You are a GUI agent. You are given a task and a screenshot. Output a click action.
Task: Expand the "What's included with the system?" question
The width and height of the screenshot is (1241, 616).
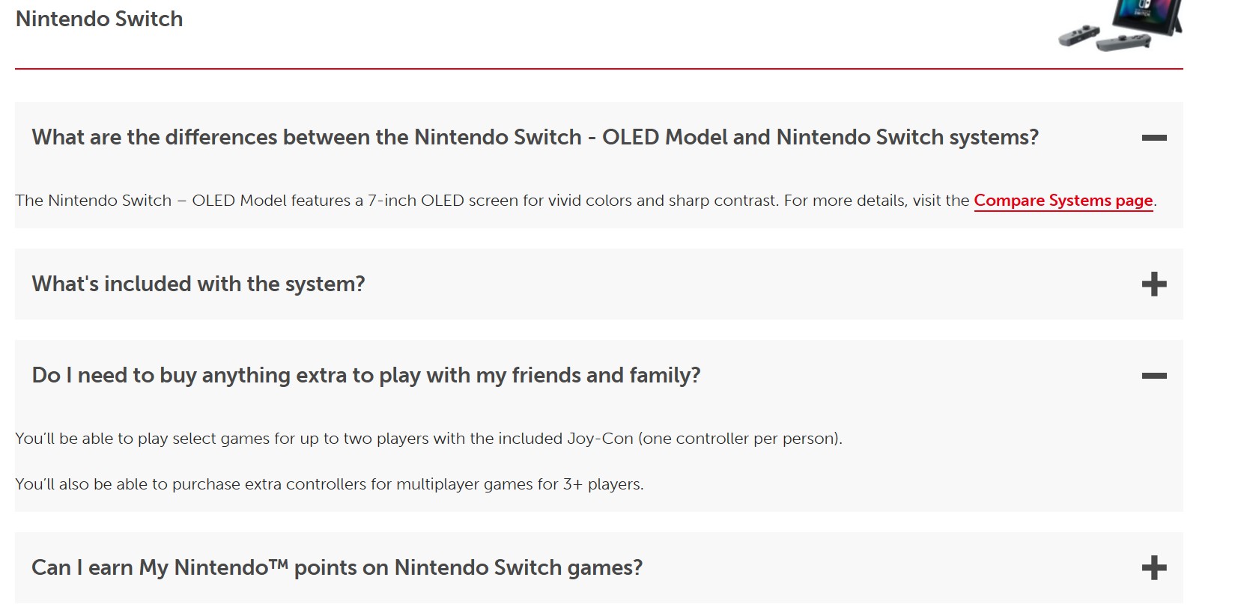click(x=198, y=284)
